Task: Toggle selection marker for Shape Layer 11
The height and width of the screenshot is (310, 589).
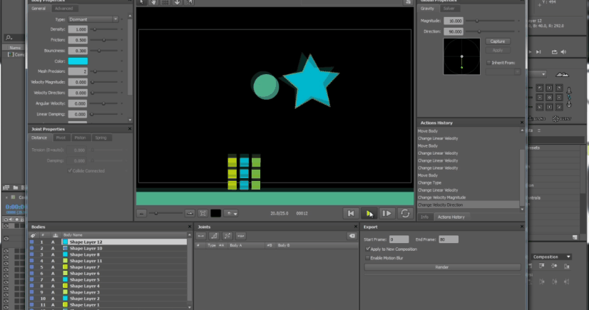Action: 32,261
